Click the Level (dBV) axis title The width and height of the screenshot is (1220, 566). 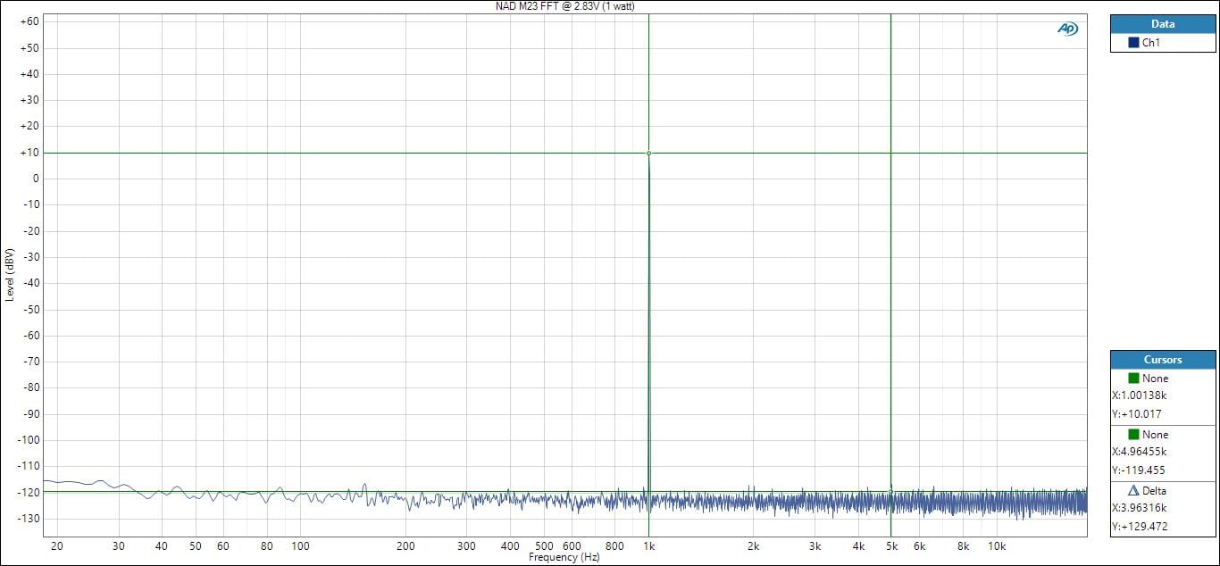9,274
